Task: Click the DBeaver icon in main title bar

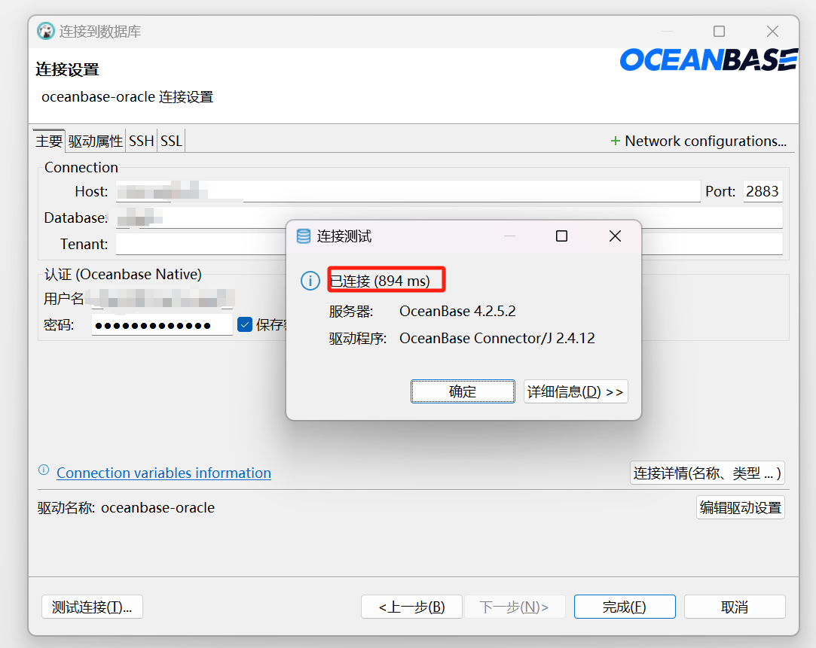Action: pyautogui.click(x=46, y=31)
